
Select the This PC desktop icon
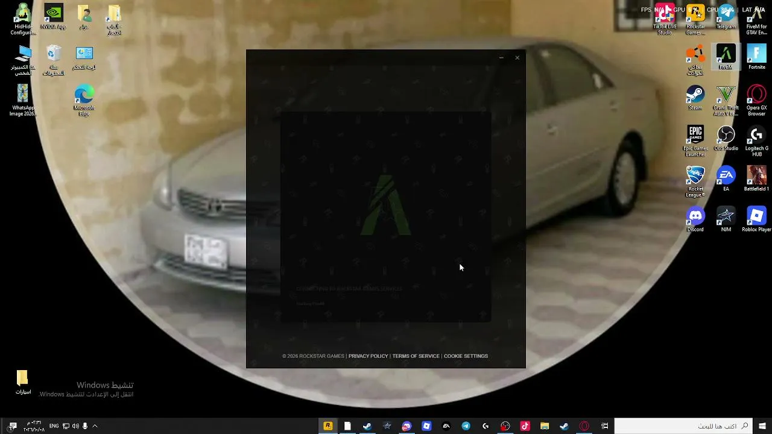pos(23,60)
